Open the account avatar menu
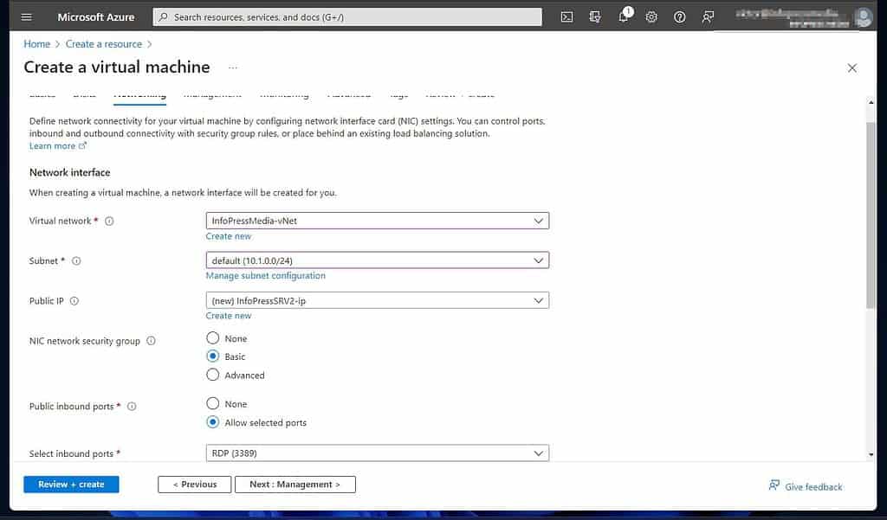Screen dimensions: 887x520 (x=864, y=17)
